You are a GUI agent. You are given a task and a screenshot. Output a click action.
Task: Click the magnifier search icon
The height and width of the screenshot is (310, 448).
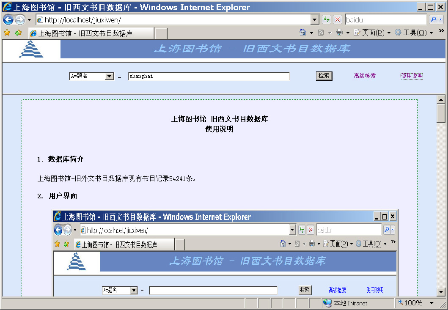(x=434, y=20)
